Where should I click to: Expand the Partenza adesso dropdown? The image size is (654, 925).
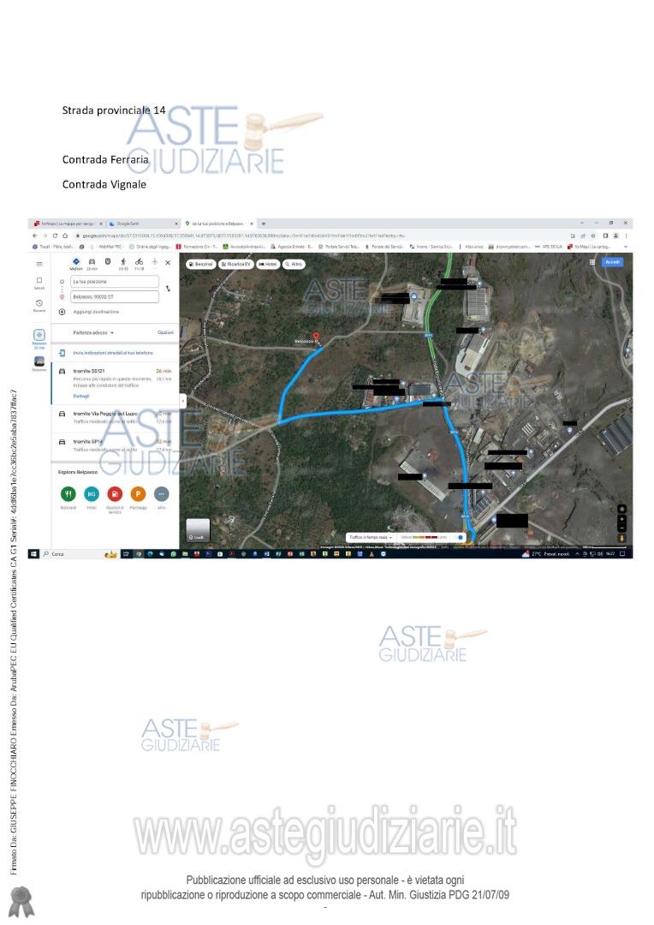click(x=93, y=331)
